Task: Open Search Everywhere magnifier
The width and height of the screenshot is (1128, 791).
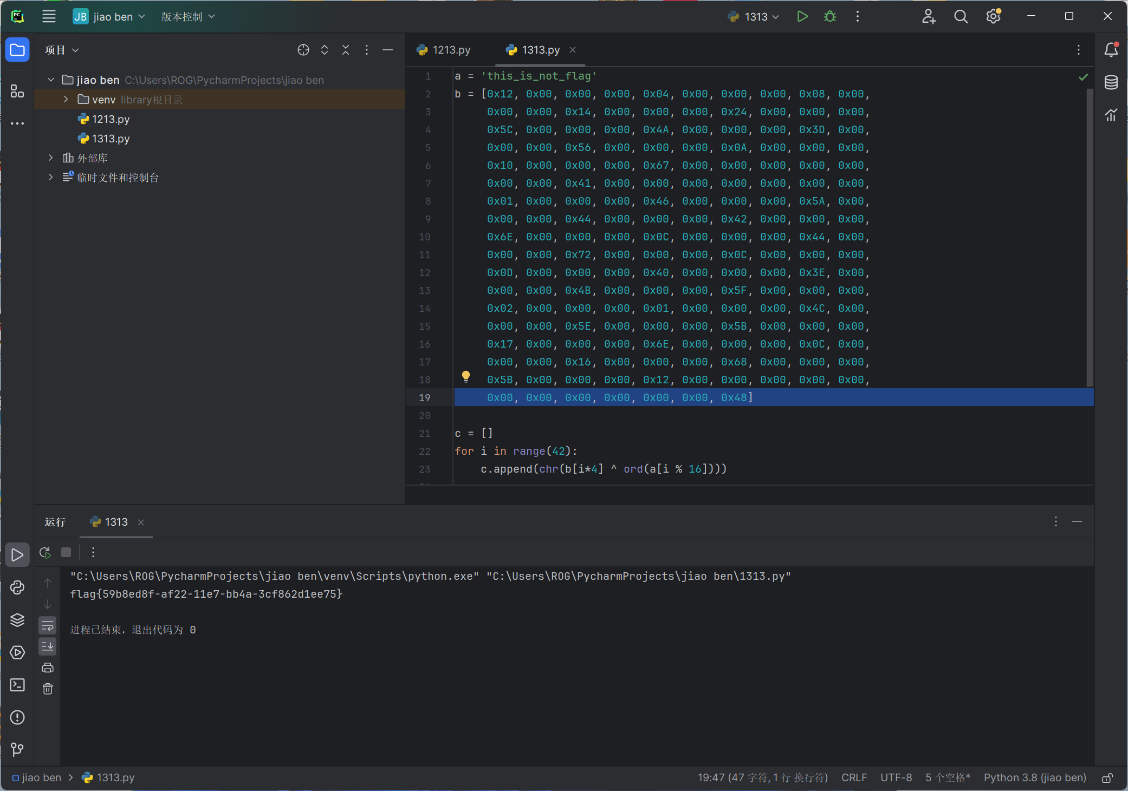Action: [x=961, y=16]
